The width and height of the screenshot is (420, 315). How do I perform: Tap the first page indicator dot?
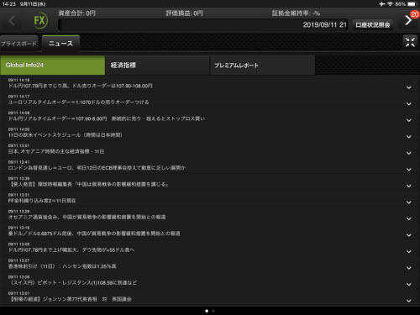(x=207, y=311)
